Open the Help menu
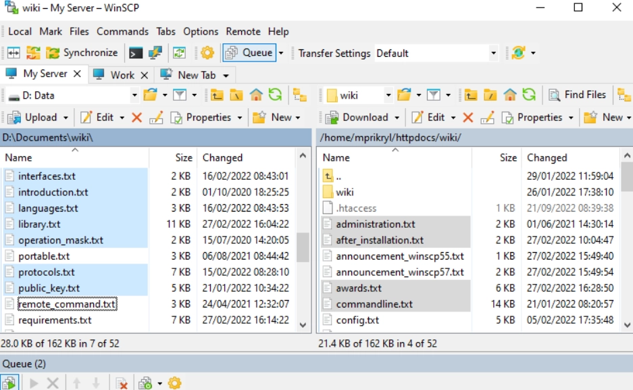This screenshot has width=633, height=390. pos(278,32)
